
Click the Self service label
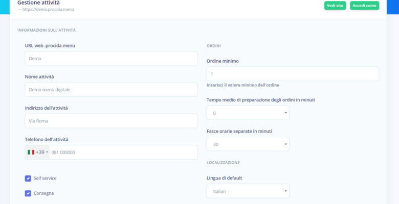45,178
